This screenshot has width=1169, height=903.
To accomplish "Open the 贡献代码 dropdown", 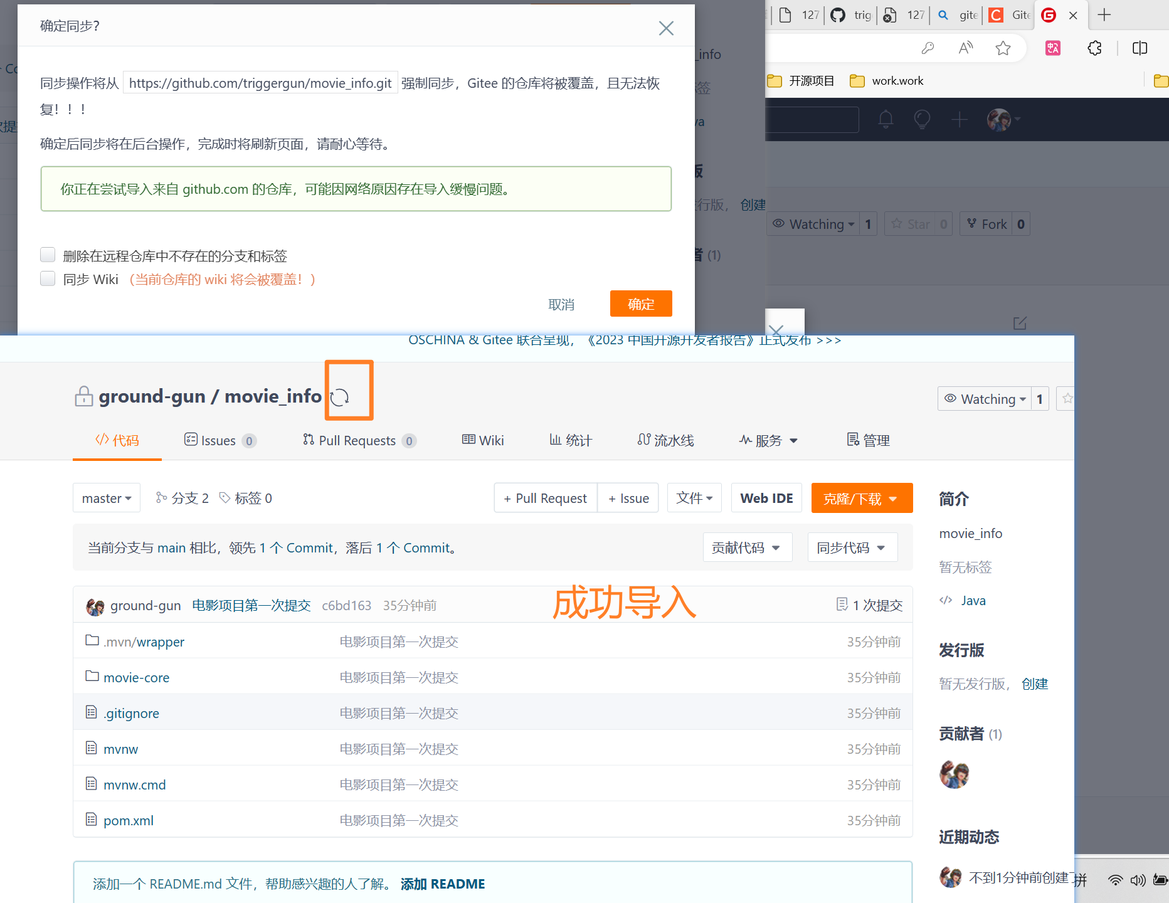I will (x=746, y=547).
